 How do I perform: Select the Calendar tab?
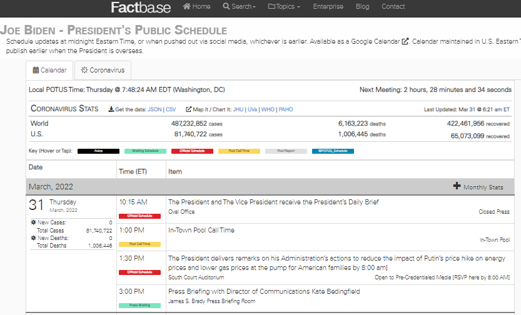pyautogui.click(x=49, y=70)
